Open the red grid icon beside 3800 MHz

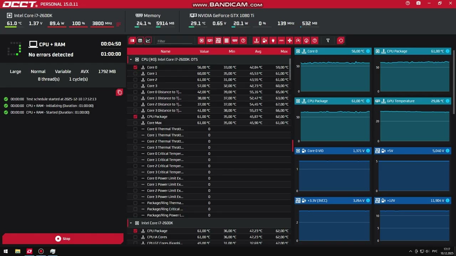tap(119, 24)
